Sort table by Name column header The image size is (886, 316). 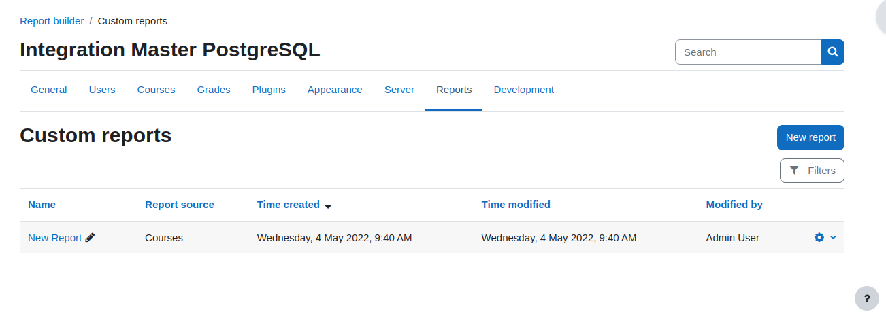click(x=42, y=205)
